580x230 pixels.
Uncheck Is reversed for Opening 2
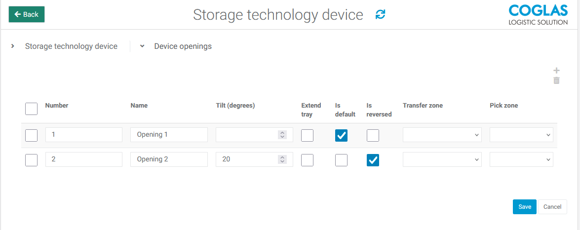pos(373,160)
